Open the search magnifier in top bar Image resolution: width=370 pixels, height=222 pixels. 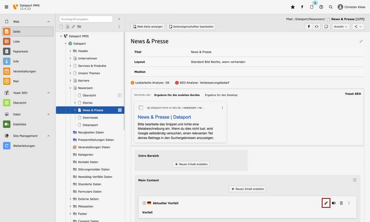click(x=331, y=7)
